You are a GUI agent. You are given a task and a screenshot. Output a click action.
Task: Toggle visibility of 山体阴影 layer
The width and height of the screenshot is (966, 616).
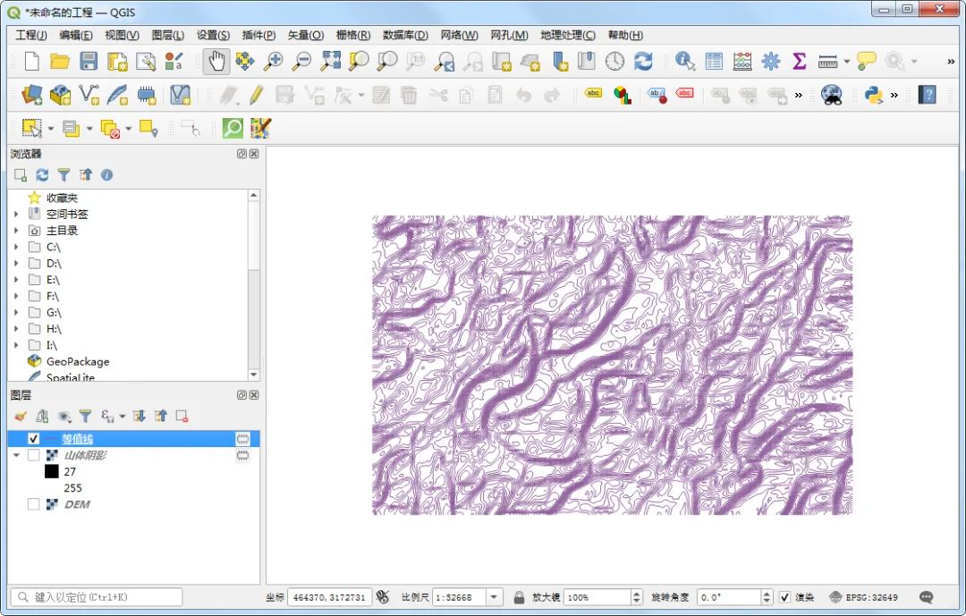click(33, 455)
